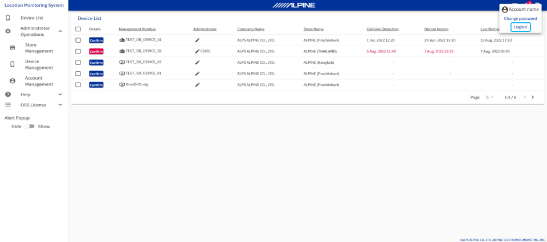Sort by Store Name column
This screenshot has width=547, height=242.
tap(313, 29)
